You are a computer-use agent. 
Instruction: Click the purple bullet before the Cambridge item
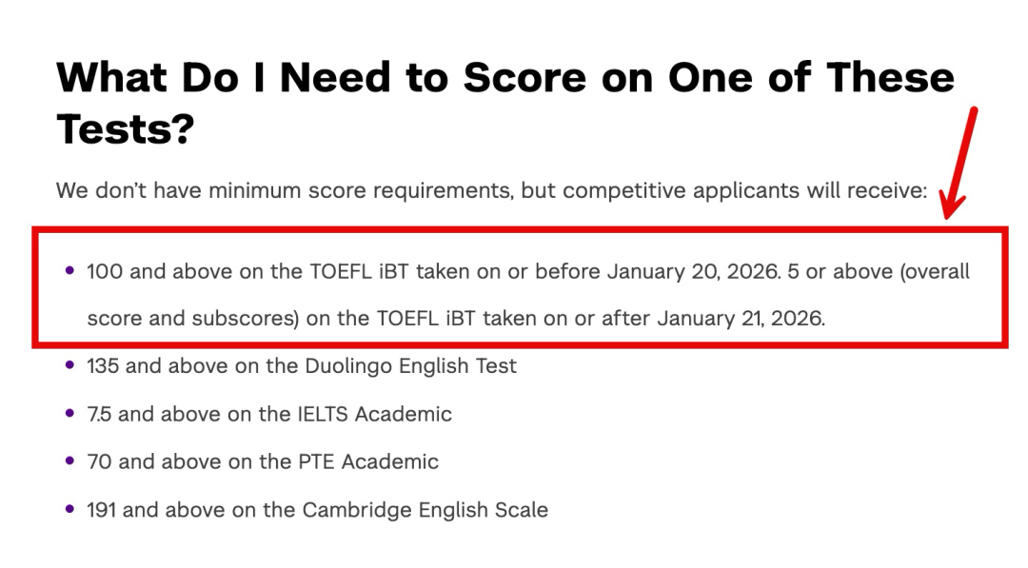[69, 509]
